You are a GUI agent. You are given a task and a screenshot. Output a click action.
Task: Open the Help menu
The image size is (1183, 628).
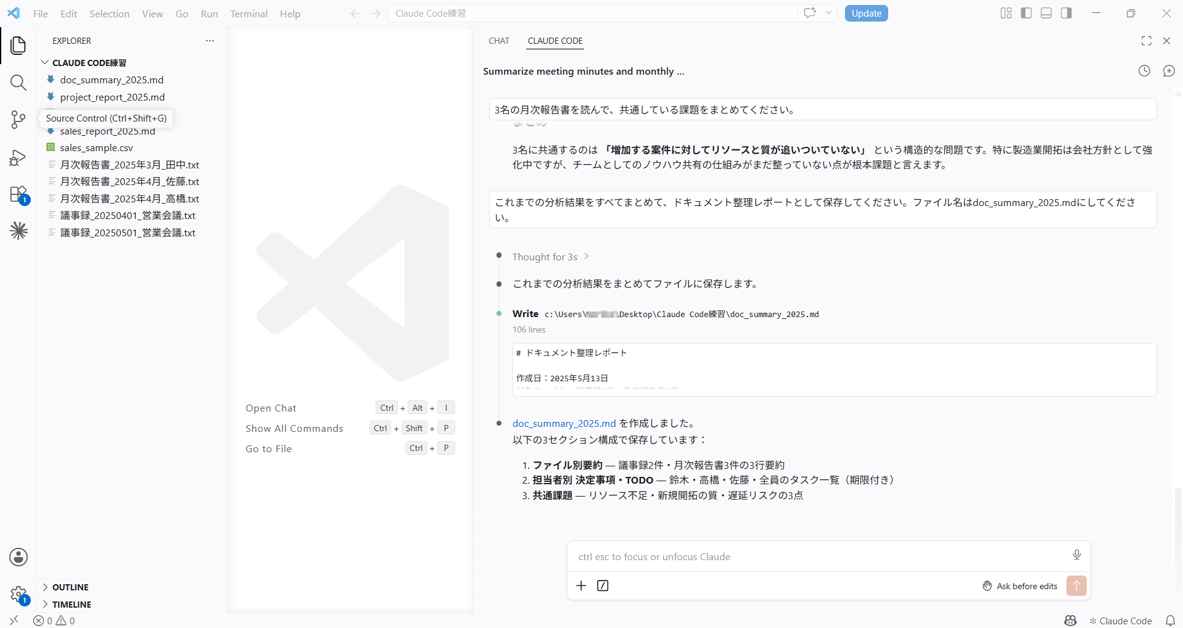coord(290,14)
